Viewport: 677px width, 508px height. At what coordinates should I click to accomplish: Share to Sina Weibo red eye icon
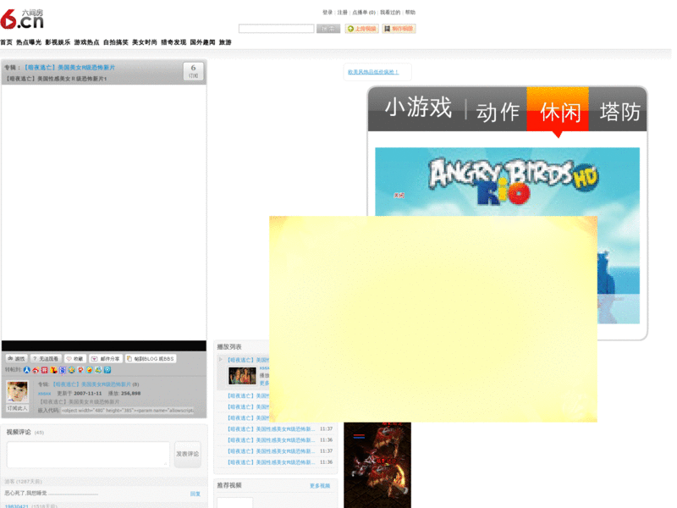click(x=36, y=370)
